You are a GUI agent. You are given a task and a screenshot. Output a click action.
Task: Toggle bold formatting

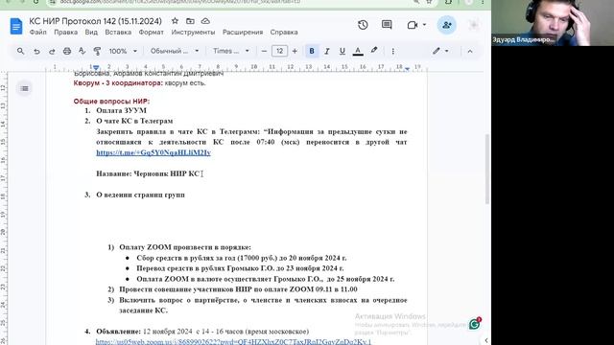[312, 51]
